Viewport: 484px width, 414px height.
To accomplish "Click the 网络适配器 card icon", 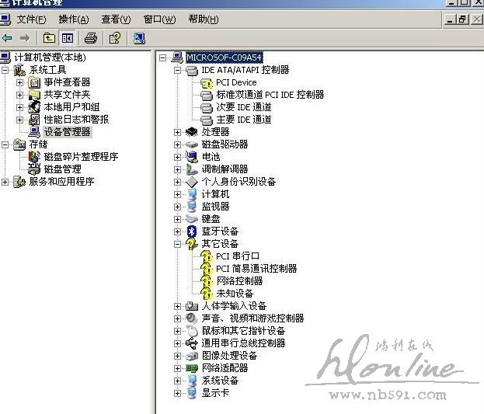I will pyautogui.click(x=192, y=368).
